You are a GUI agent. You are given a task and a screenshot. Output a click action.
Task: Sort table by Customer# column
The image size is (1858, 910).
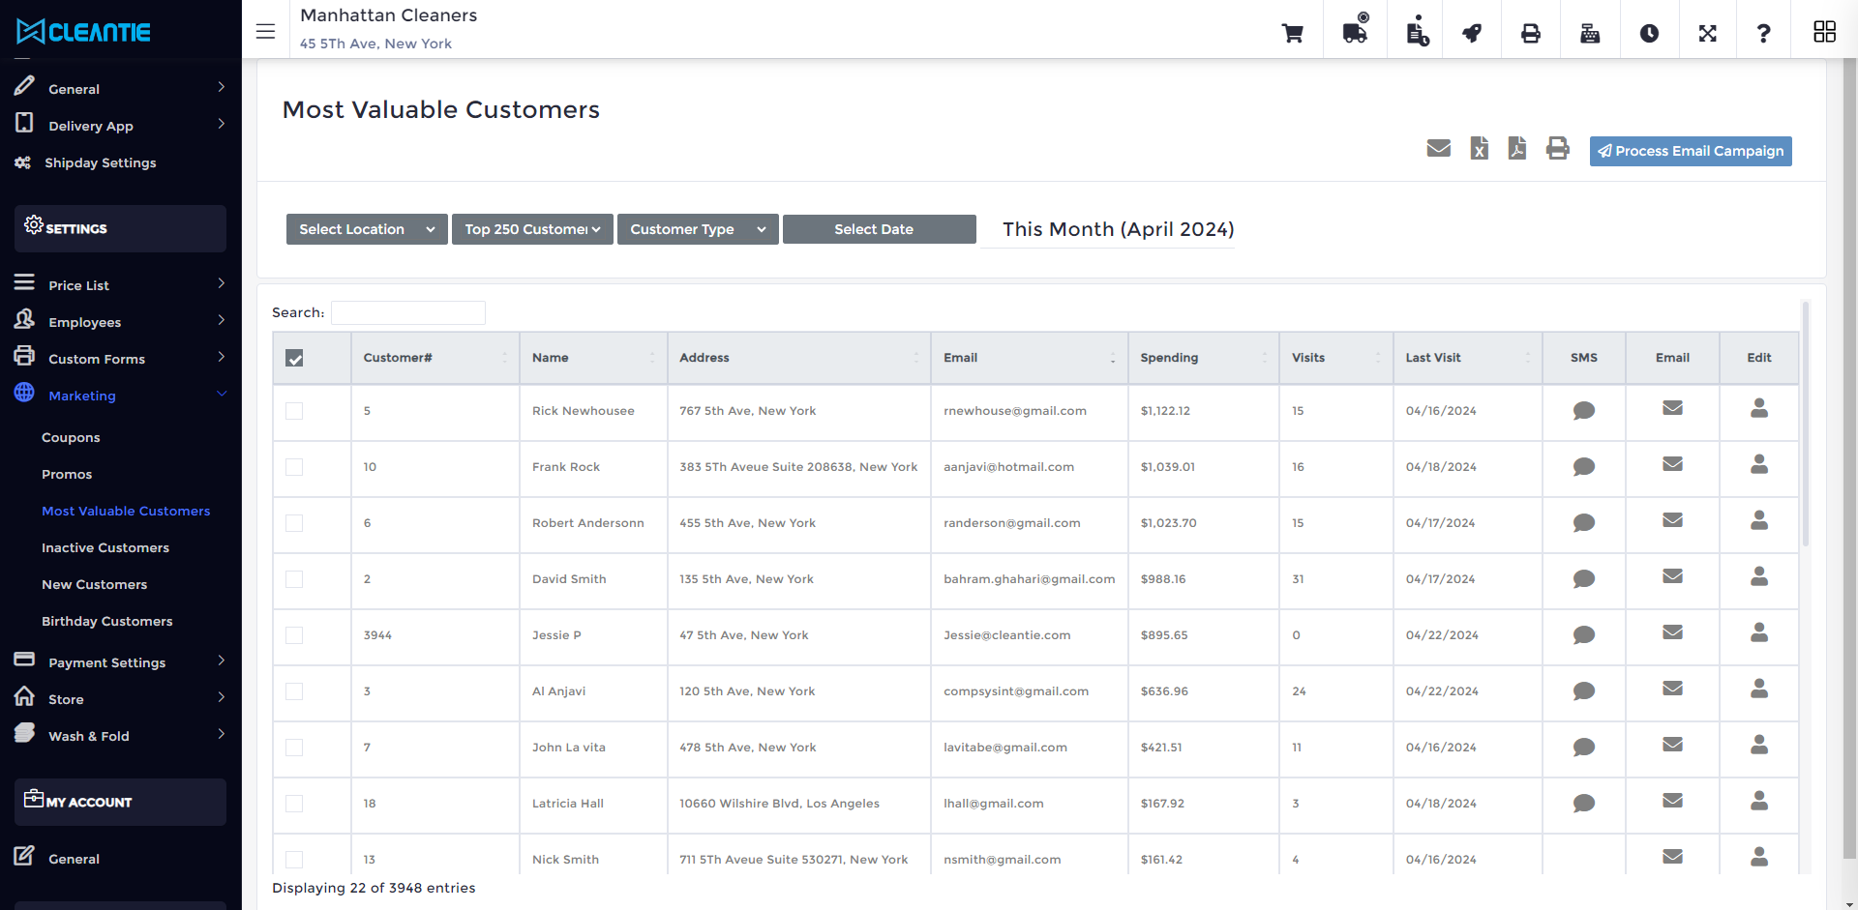tap(435, 358)
